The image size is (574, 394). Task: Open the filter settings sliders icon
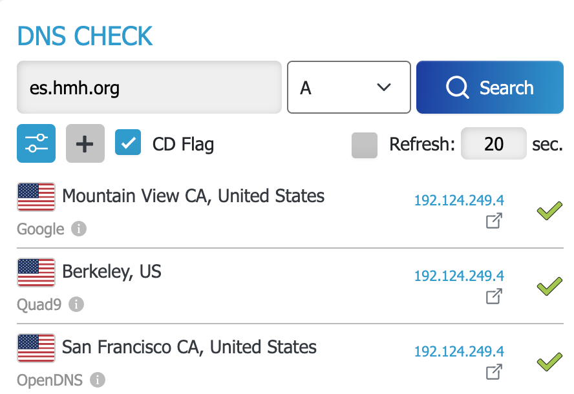click(36, 143)
